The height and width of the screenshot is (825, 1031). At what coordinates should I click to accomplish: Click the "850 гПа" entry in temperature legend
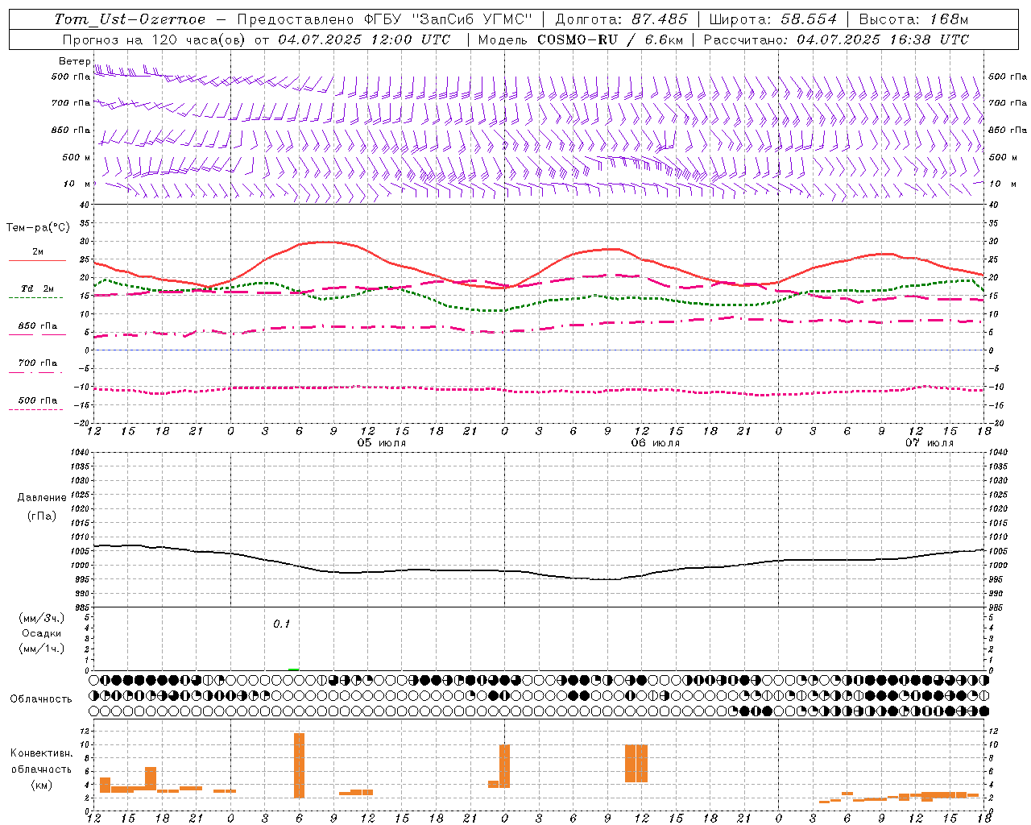tap(37, 326)
